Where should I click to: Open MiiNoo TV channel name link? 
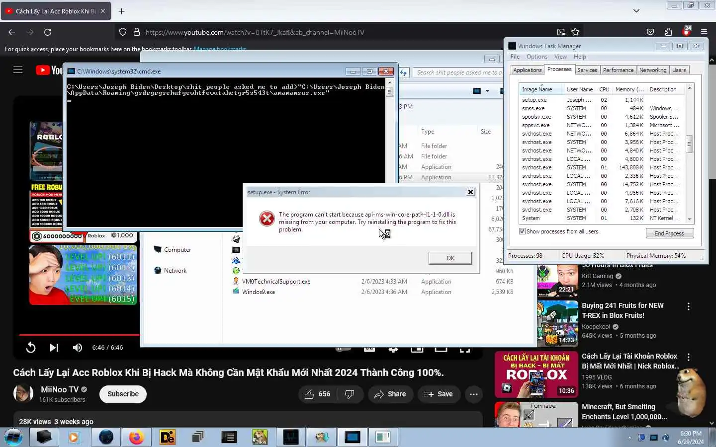59,390
